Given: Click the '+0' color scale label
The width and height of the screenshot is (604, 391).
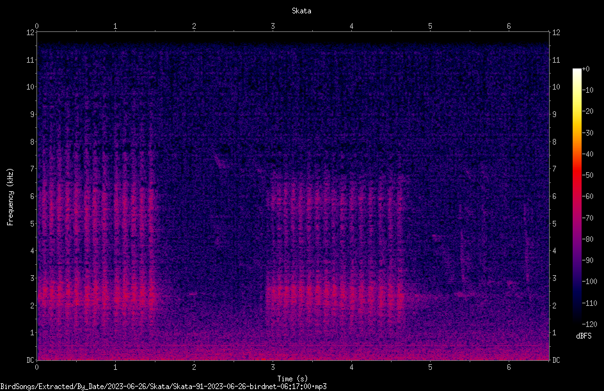Looking at the screenshot, I should 585,69.
